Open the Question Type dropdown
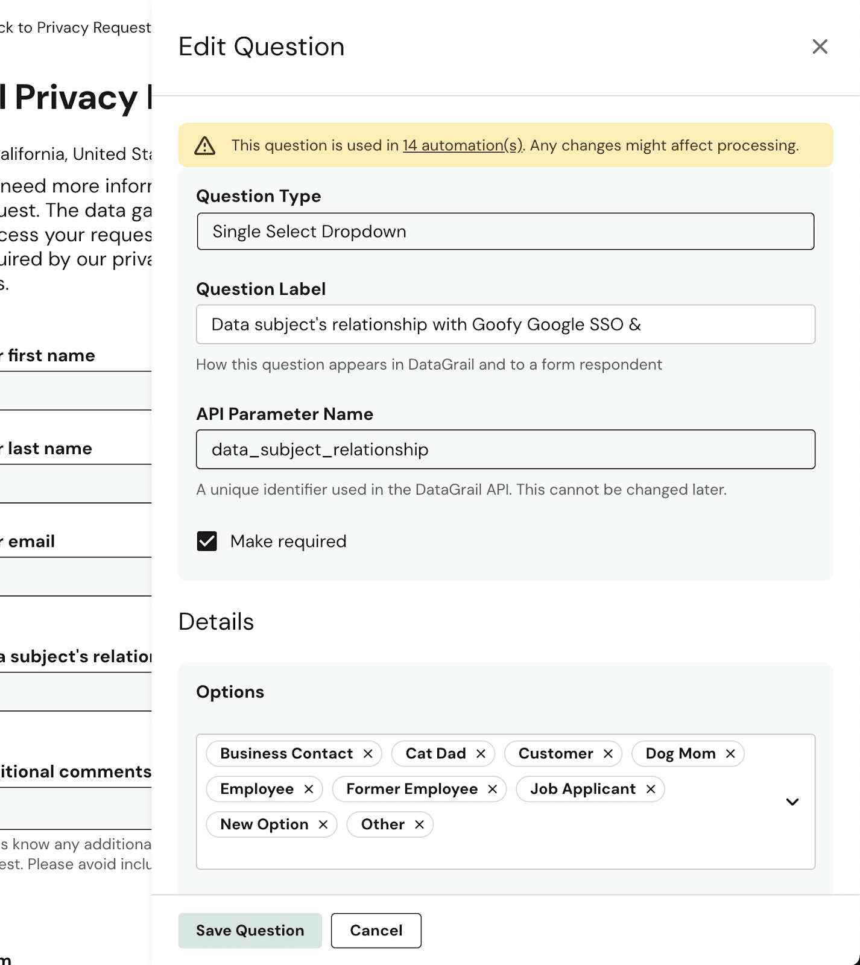 point(505,232)
